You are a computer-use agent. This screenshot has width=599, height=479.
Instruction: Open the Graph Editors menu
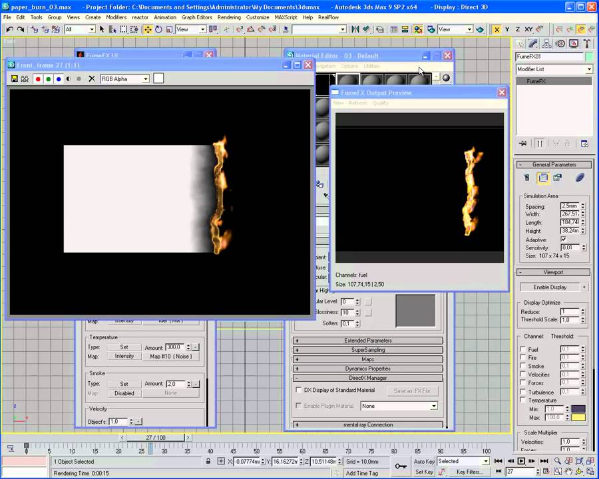pos(197,17)
